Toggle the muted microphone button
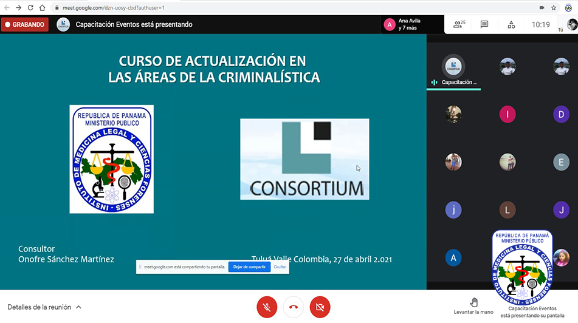The height and width of the screenshot is (323, 578). (267, 307)
